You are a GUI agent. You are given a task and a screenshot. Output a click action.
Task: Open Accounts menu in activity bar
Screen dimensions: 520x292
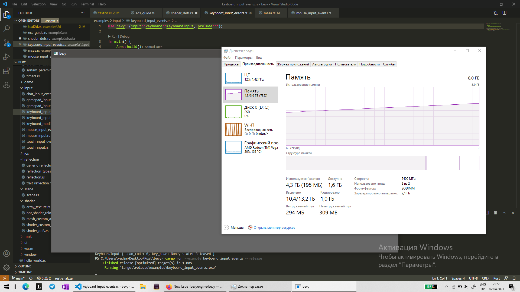tap(6, 254)
